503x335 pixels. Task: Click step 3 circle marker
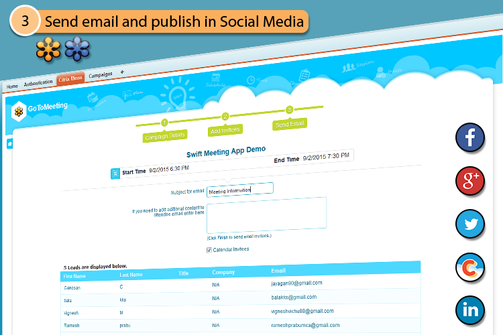(x=289, y=110)
